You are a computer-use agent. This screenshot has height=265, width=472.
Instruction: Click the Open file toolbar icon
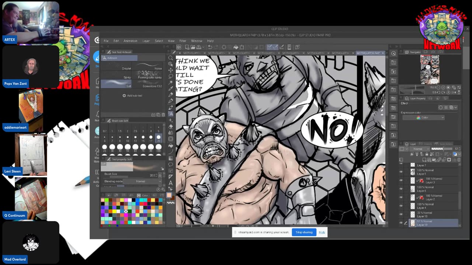(193, 47)
